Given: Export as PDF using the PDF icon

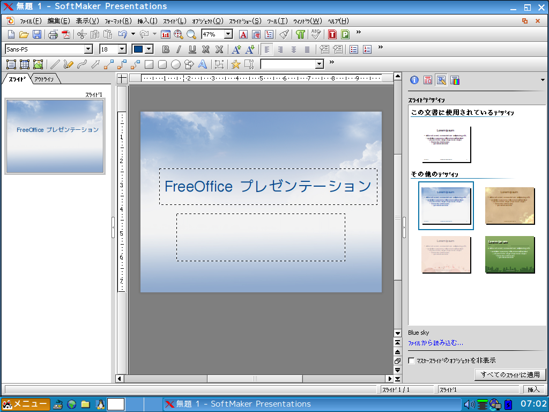Looking at the screenshot, I should [x=66, y=34].
